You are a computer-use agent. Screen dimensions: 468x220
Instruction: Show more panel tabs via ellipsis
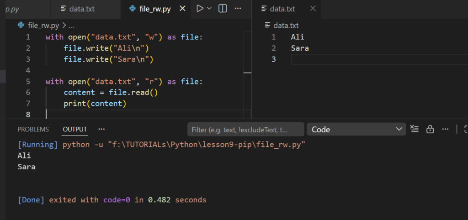pyautogui.click(x=101, y=129)
